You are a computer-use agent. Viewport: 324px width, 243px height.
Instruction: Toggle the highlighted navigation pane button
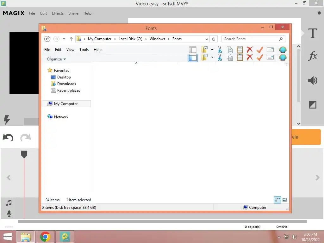[x=193, y=58]
